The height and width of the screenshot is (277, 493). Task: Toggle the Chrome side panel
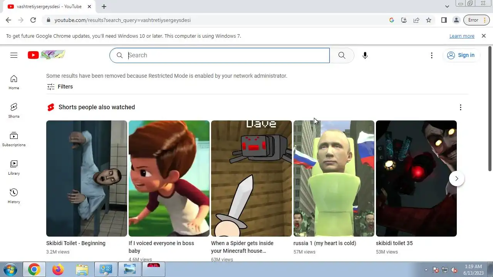pyautogui.click(x=444, y=20)
